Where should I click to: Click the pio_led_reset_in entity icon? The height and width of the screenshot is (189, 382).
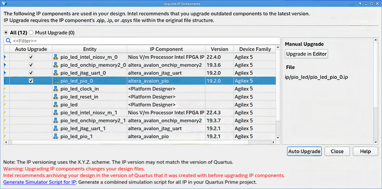tap(56, 97)
